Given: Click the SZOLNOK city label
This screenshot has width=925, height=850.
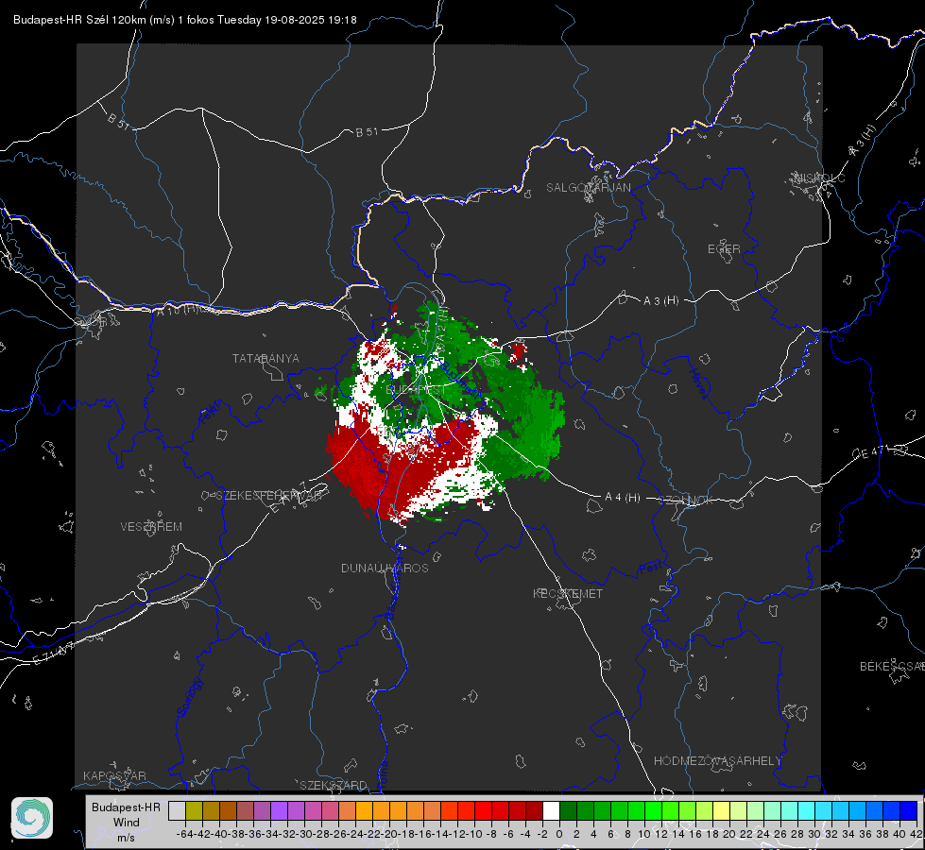Looking at the screenshot, I should [686, 500].
